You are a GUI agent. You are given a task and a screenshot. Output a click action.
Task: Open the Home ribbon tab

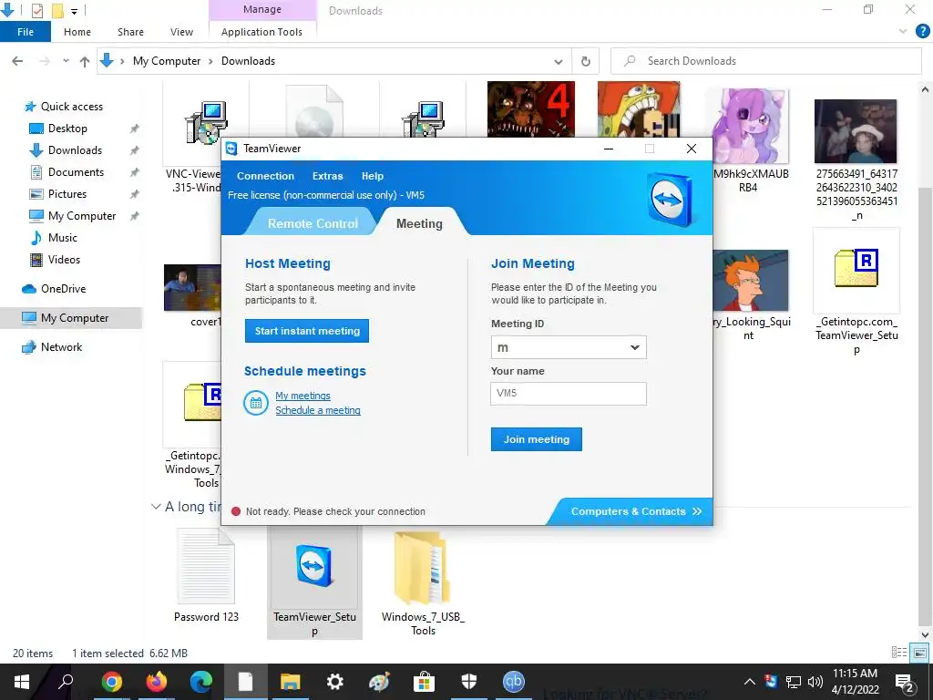click(77, 32)
